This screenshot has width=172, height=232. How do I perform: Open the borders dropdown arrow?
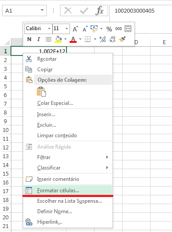[x=95, y=39]
